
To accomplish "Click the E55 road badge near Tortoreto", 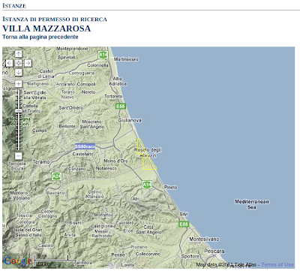I will tap(121, 107).
